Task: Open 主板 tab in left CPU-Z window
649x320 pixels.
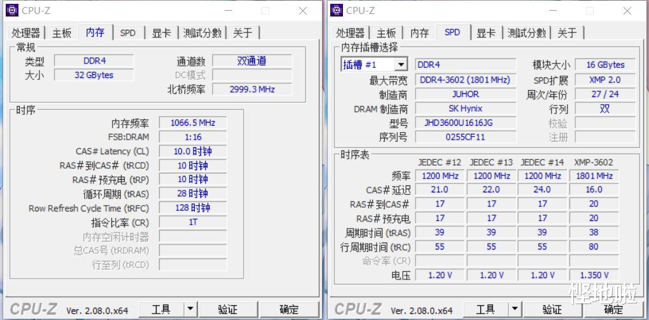Action: tap(62, 33)
